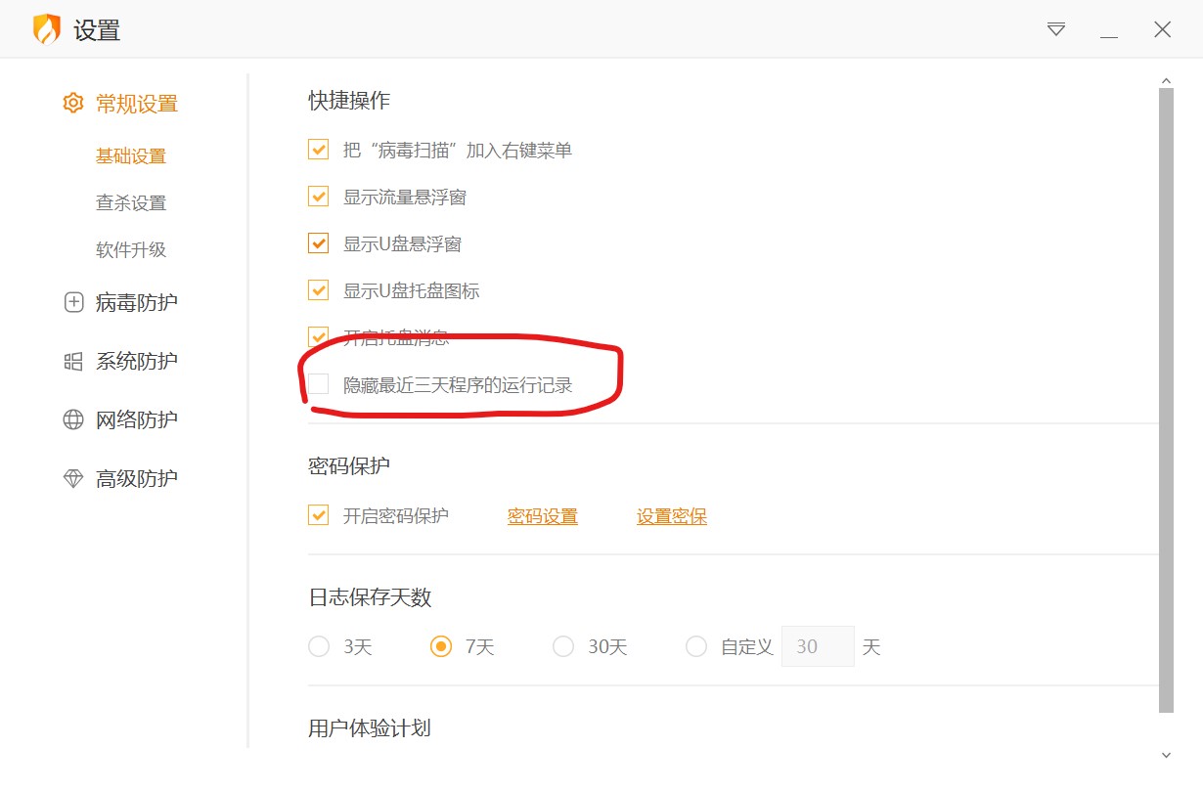Image resolution: width=1203 pixels, height=792 pixels.
Task: Click the gear icon beside 常规设置
Action: click(73, 104)
